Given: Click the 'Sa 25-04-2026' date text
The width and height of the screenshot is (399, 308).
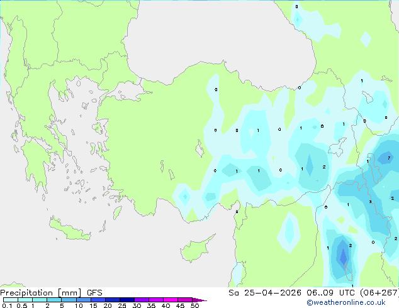Looking at the screenshot, I should [265, 293].
